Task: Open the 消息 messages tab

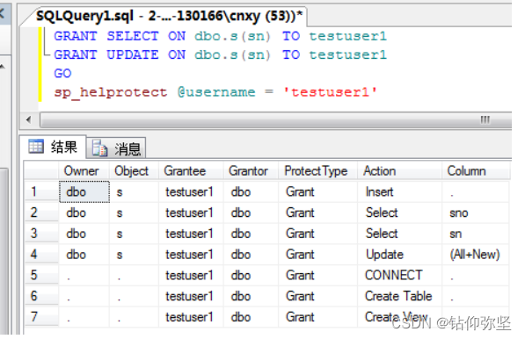Action: click(x=116, y=148)
